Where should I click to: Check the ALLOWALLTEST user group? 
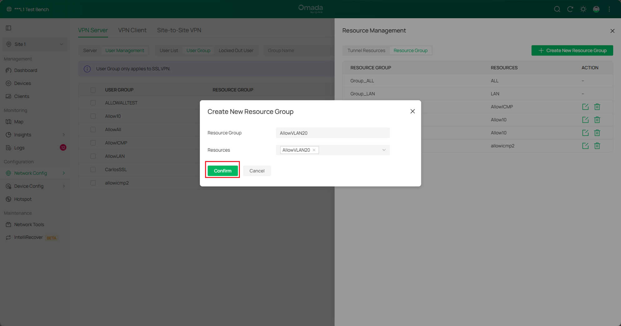tap(93, 103)
